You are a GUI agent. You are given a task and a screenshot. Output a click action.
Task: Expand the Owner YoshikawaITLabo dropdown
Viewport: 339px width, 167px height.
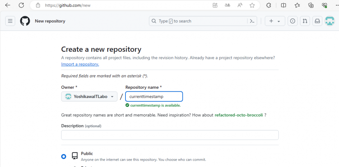click(89, 96)
